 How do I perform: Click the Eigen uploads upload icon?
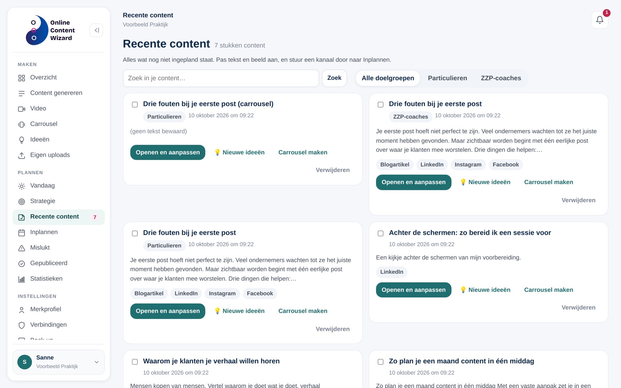tap(22, 156)
